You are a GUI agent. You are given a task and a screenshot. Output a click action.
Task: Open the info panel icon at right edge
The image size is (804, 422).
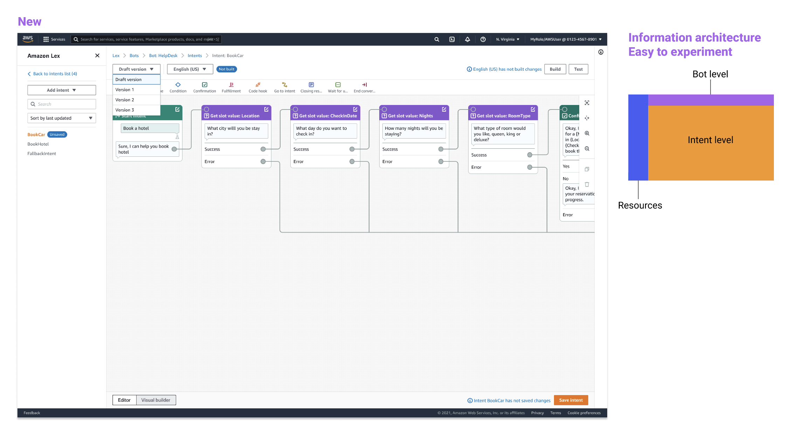click(x=601, y=52)
